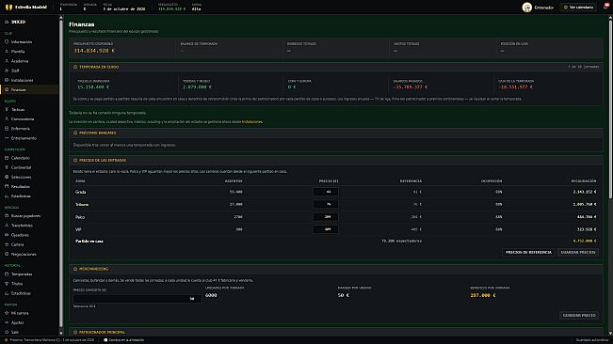Click the Ajustes sidebar icon

(x=7, y=322)
